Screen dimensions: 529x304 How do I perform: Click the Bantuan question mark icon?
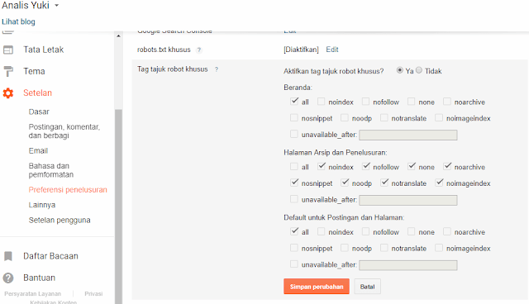[8, 278]
